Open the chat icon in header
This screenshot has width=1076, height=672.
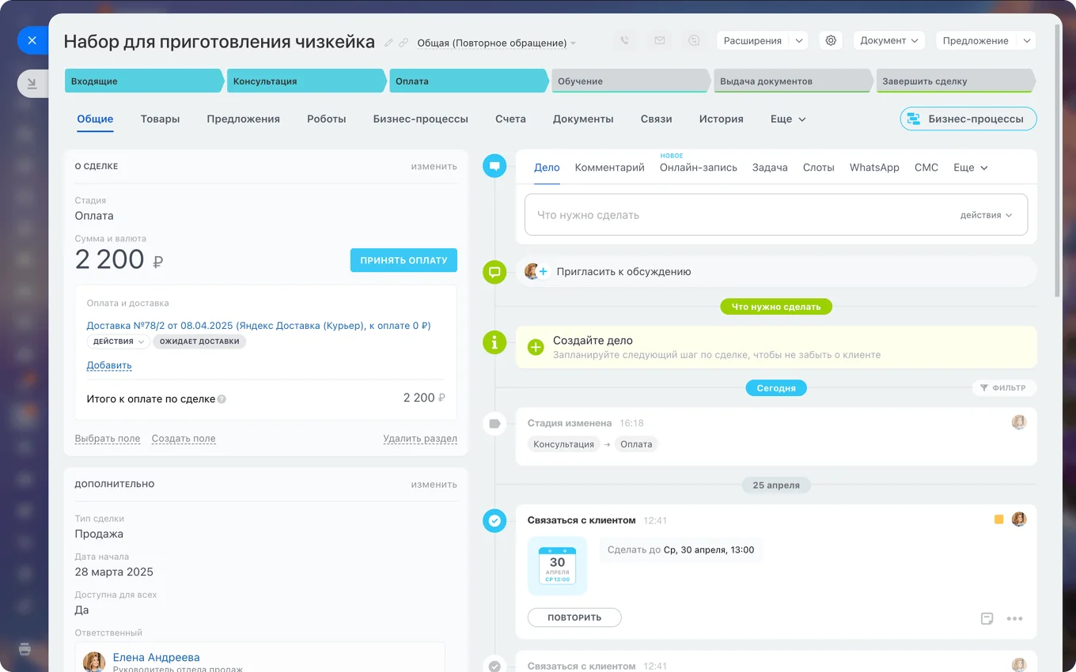pos(694,40)
